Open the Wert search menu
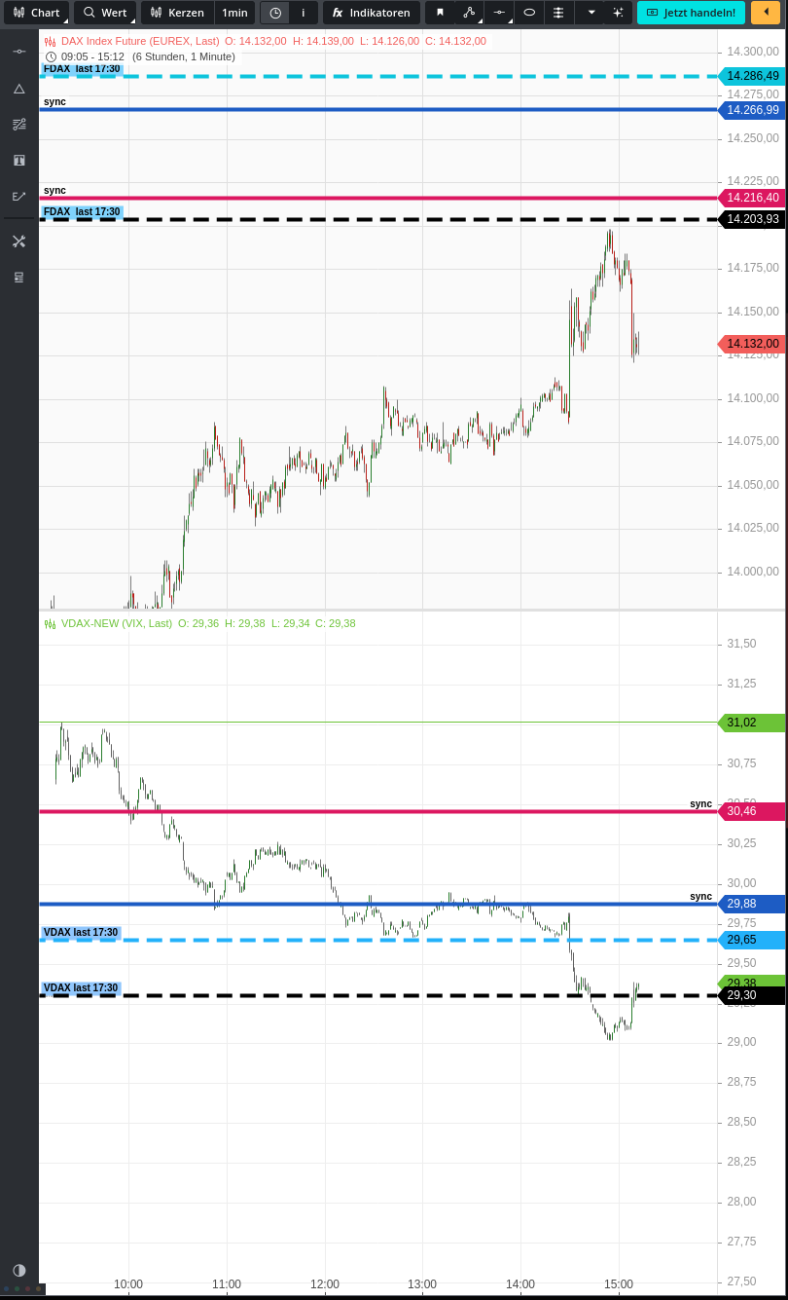 click(103, 13)
